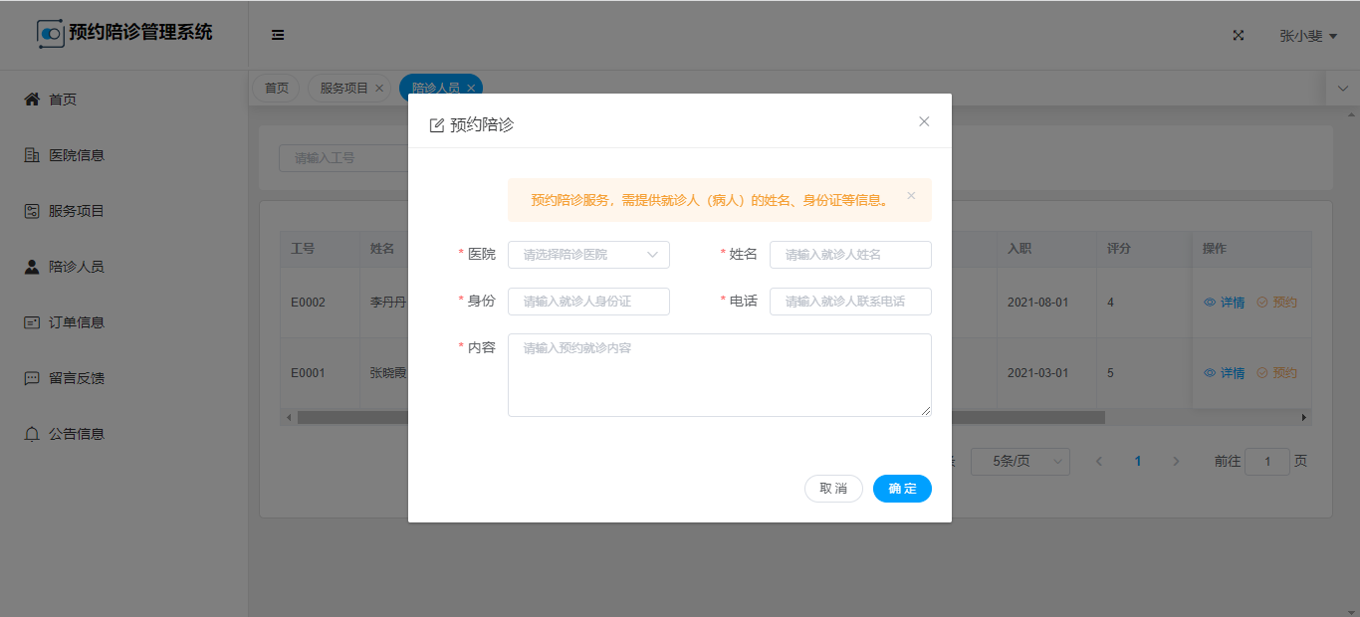Click the service items sidebar icon

32,211
